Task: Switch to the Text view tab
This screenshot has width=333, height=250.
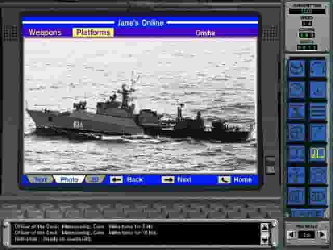Action: 40,180
